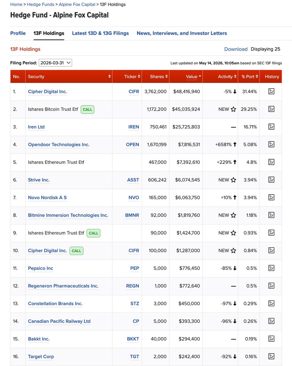Open history chart for row 5 Ethereum Trust
The image size is (292, 366).
[271, 162]
